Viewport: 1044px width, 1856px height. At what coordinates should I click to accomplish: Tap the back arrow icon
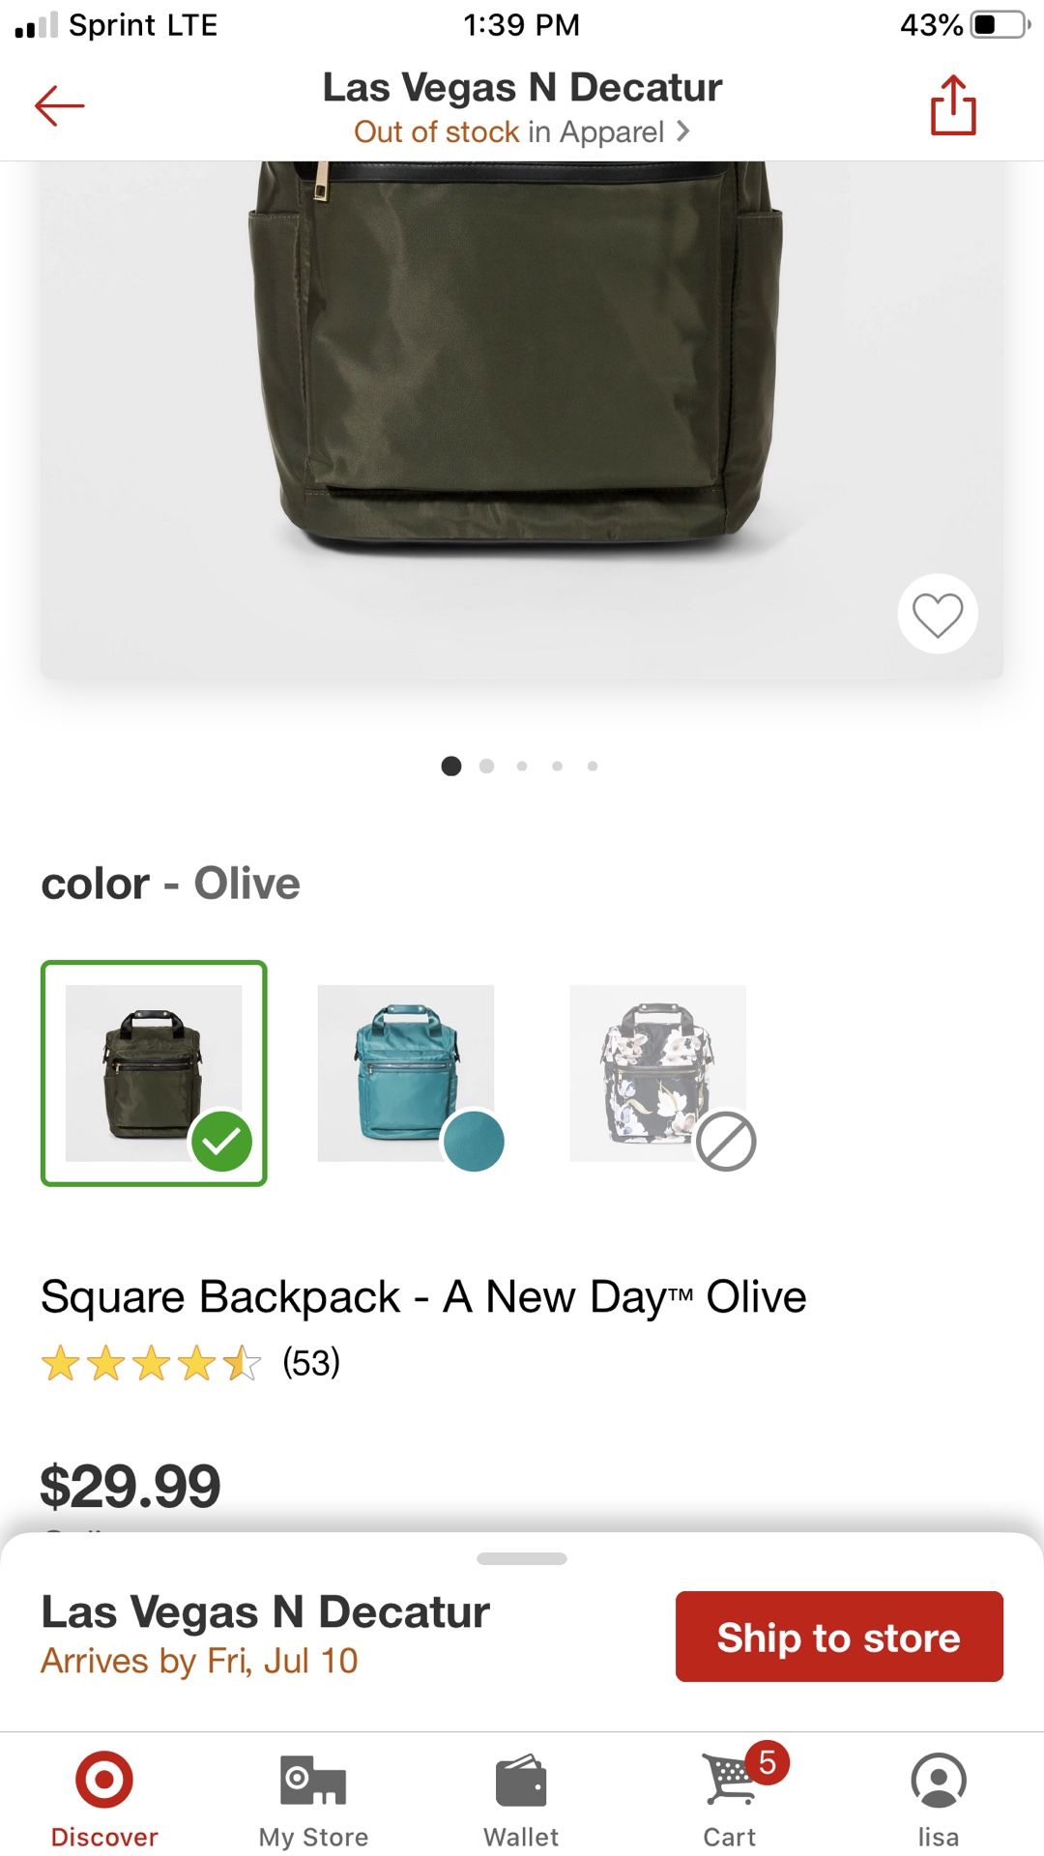(60, 105)
